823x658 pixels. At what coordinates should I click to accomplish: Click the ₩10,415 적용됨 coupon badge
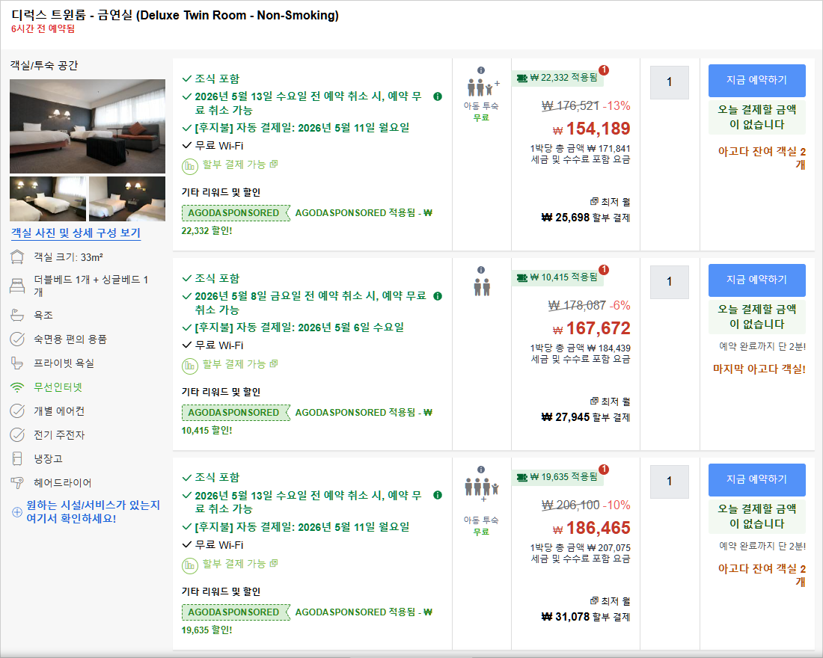(557, 277)
